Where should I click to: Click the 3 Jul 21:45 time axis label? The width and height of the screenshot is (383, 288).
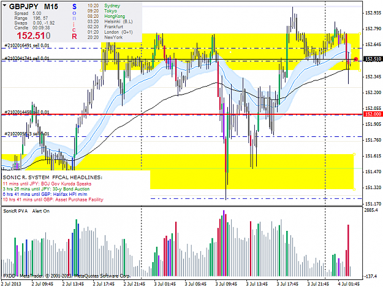click(318, 284)
